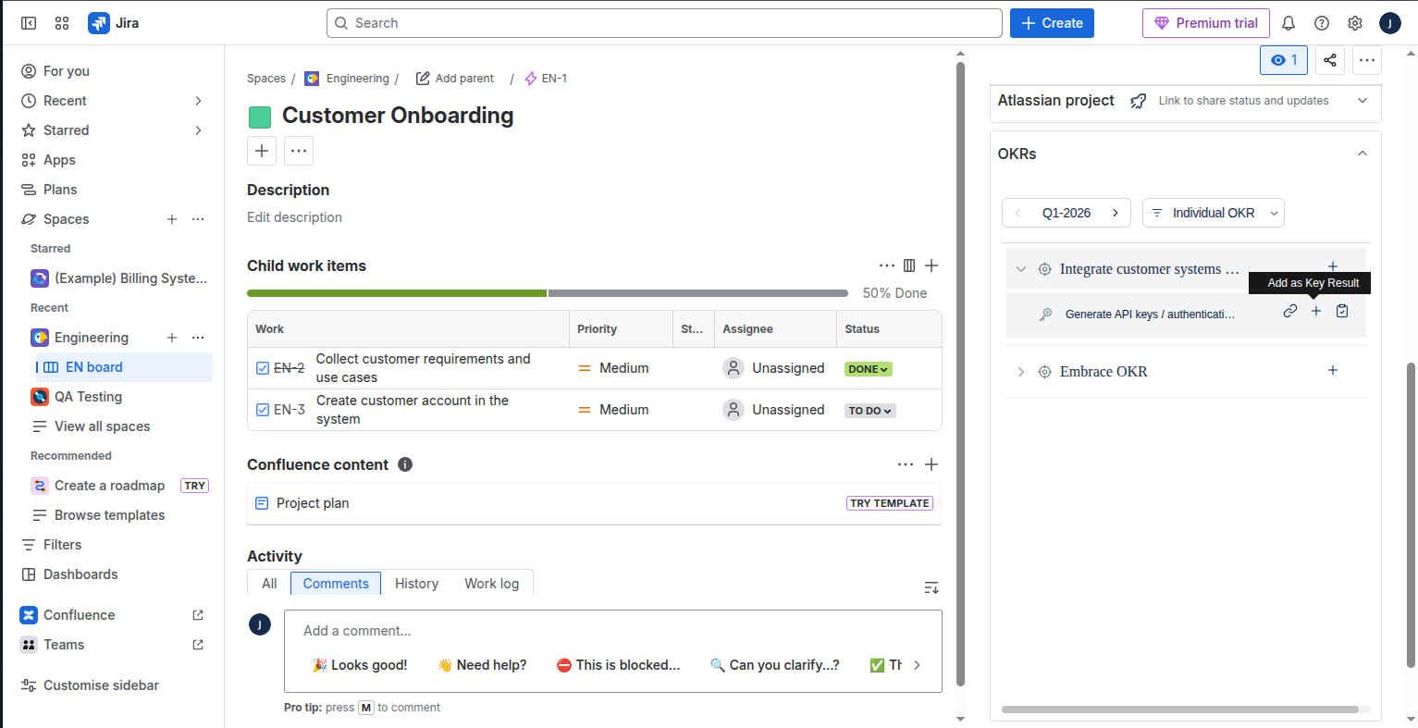The width and height of the screenshot is (1418, 728).
Task: Insert the Looks good! comment suggestion
Action: (x=360, y=665)
